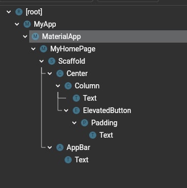Image resolution: width=187 pixels, height=188 pixels.
Task: Select the MyHomePage widget
Action: pos(73,49)
